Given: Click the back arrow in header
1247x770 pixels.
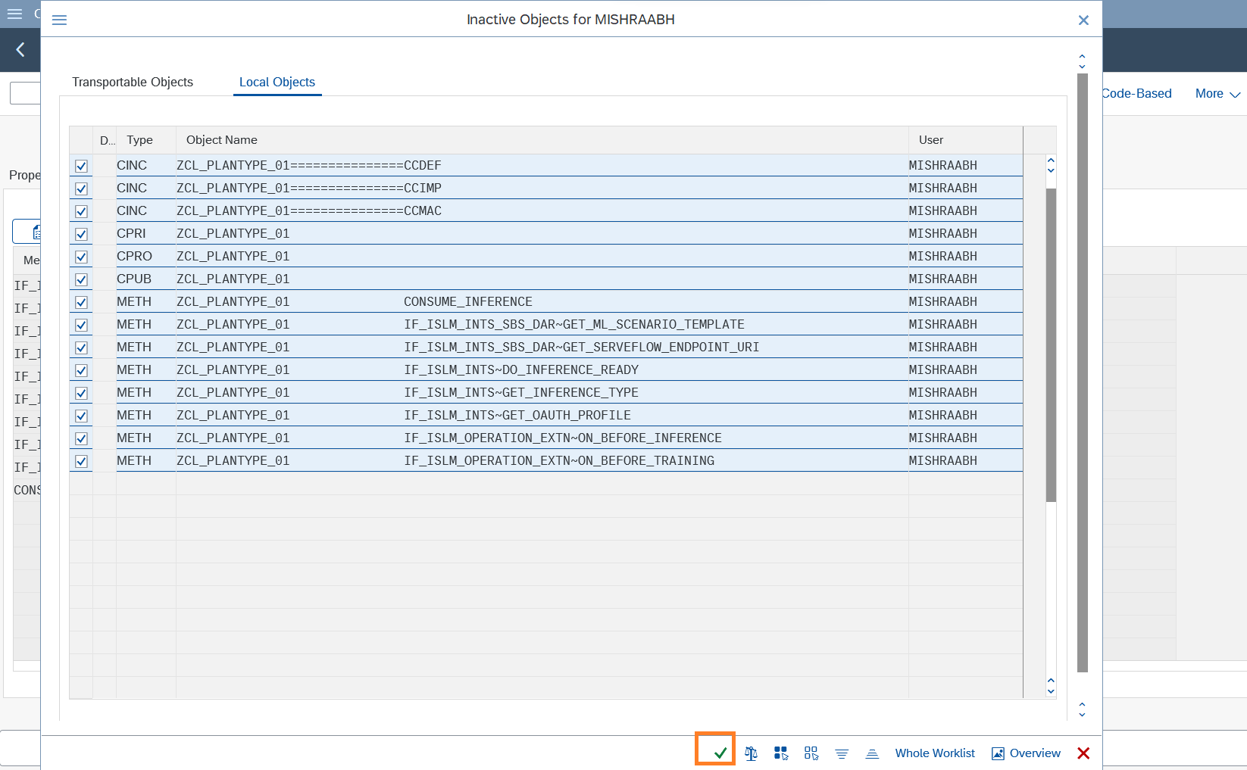Looking at the screenshot, I should pyautogui.click(x=20, y=50).
